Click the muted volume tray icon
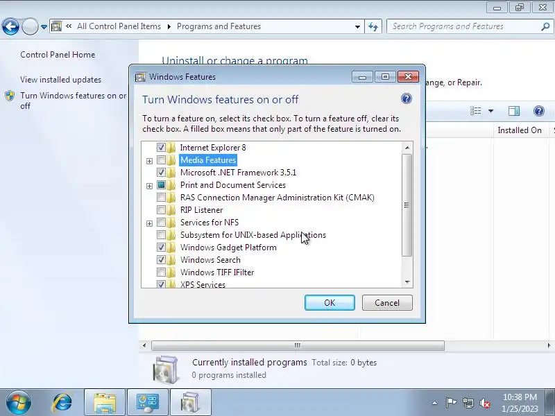The image size is (555, 416). [x=485, y=403]
